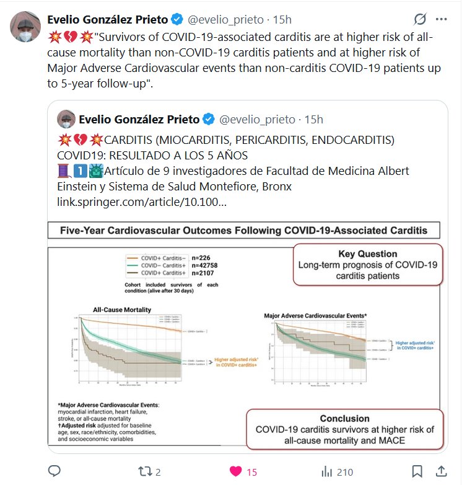Click the reply speech bubble icon
Viewport: 462px width, 485px height.
tap(54, 471)
